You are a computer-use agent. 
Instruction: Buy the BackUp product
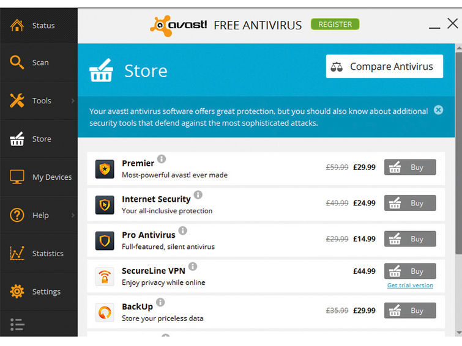pos(410,311)
